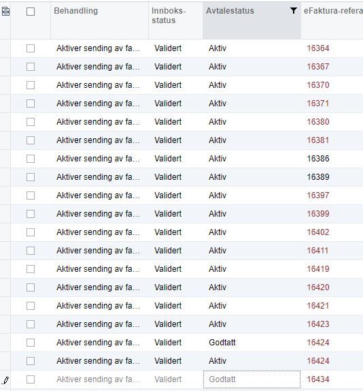The height and width of the screenshot is (391, 363).
Task: Click the Aktiv status in row 16420
Action: [218, 287]
